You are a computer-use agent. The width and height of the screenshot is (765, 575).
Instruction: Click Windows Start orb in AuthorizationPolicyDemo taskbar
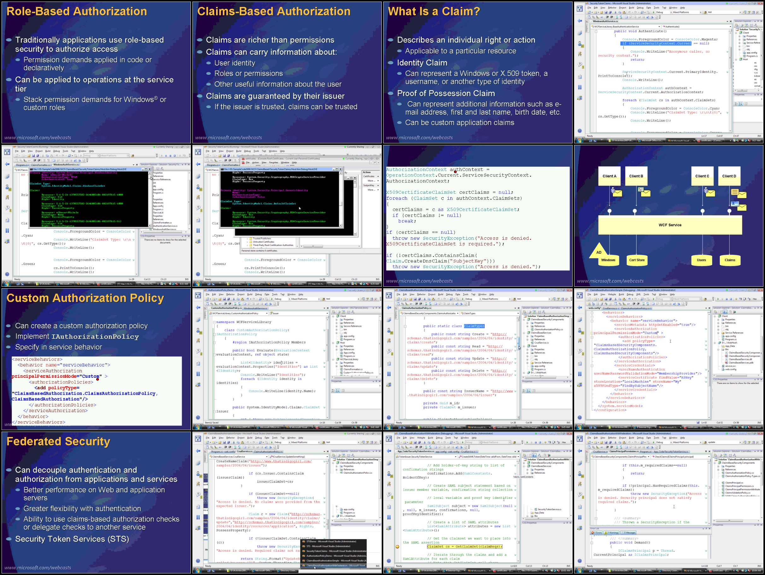pyautogui.click(x=197, y=427)
